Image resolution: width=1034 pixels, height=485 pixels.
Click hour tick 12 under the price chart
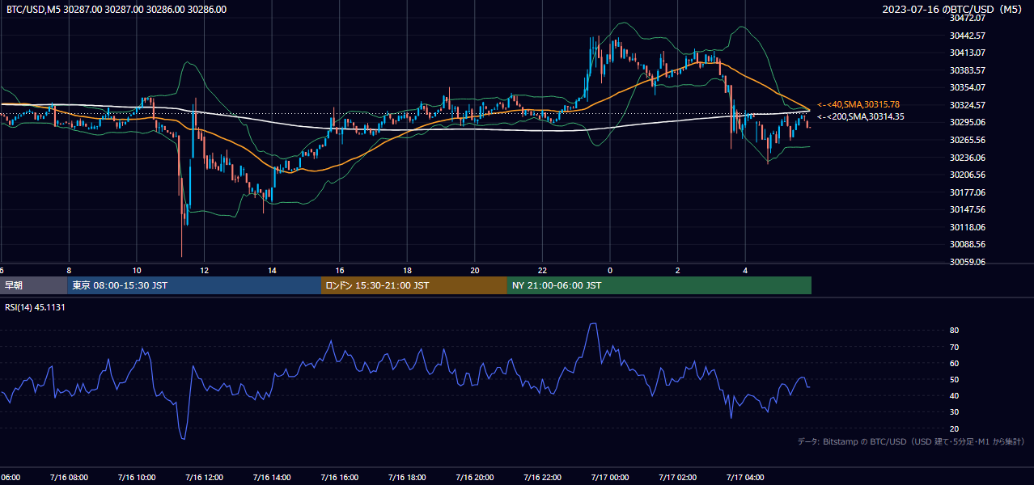click(x=204, y=271)
